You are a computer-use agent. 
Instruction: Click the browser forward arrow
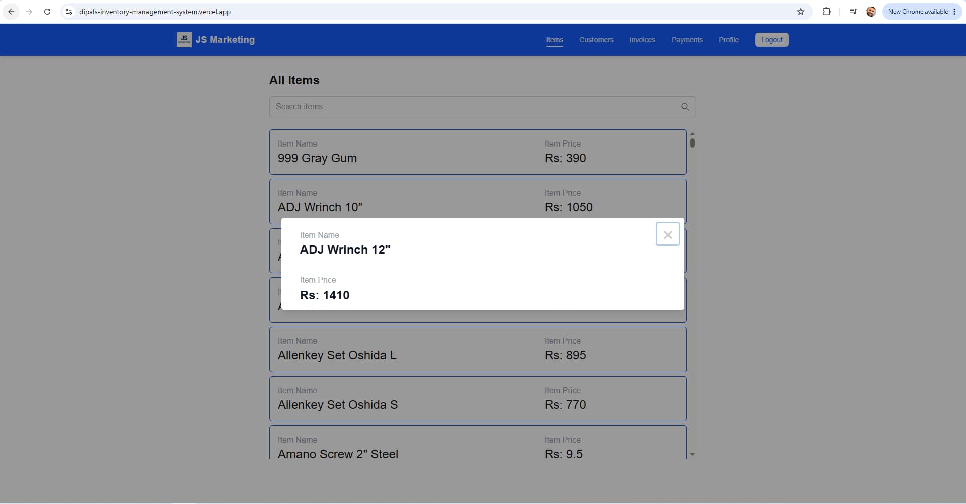pos(29,12)
